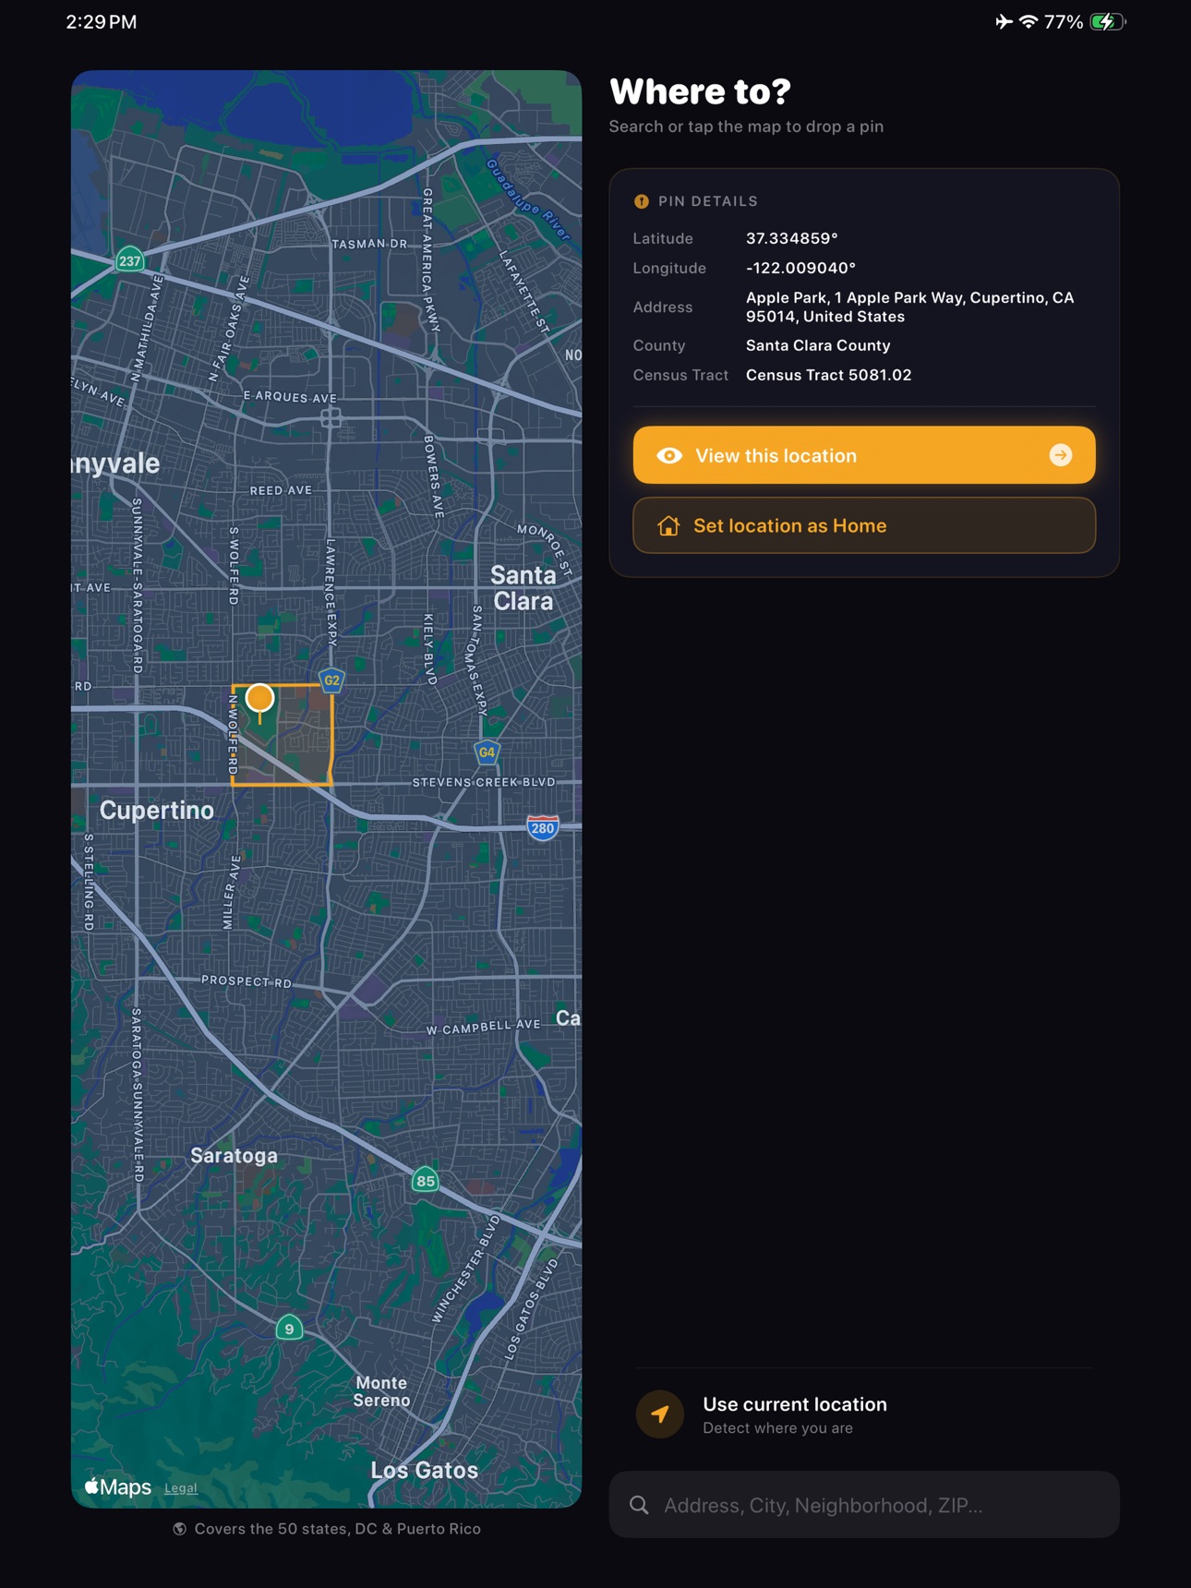Image resolution: width=1191 pixels, height=1588 pixels.
Task: Tap the Monte Sereno label on map
Action: point(382,1391)
